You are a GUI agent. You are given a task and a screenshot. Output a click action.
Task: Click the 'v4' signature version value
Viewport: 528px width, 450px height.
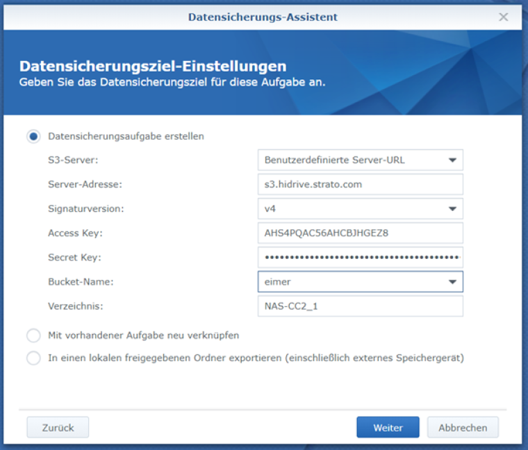tap(270, 208)
